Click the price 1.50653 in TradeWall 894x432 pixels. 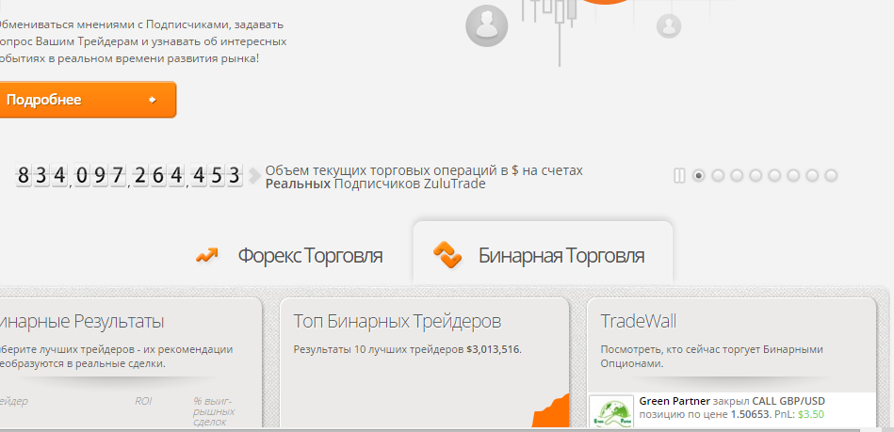751,414
